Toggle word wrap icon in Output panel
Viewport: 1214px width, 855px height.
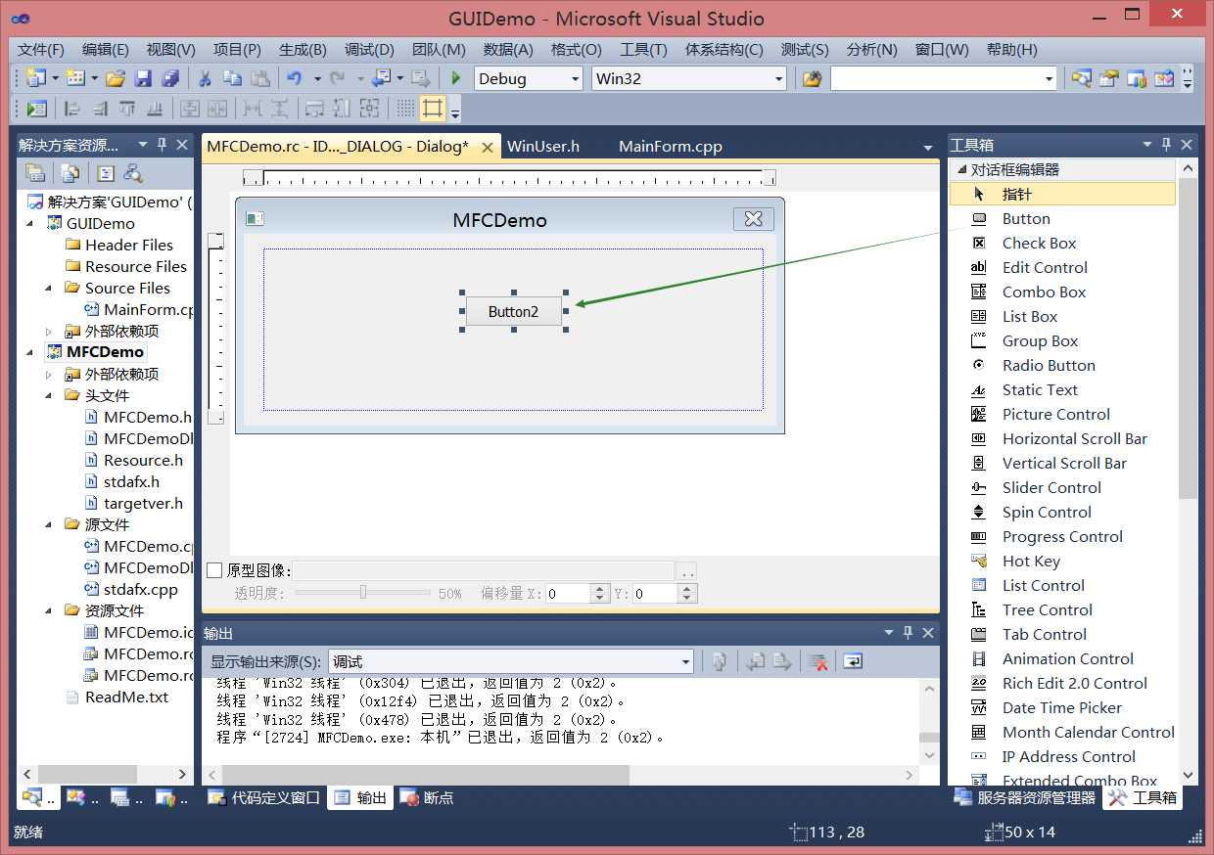(x=852, y=662)
